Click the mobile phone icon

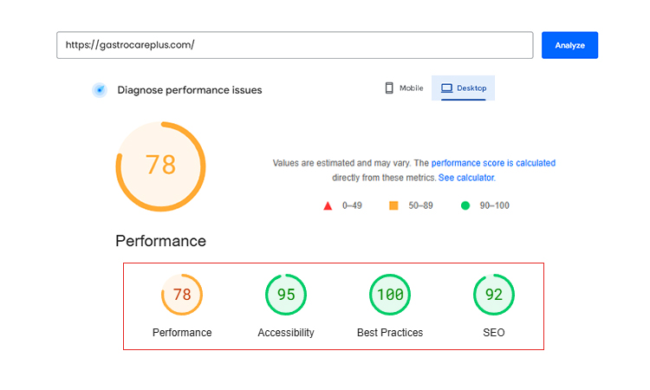[x=389, y=88]
